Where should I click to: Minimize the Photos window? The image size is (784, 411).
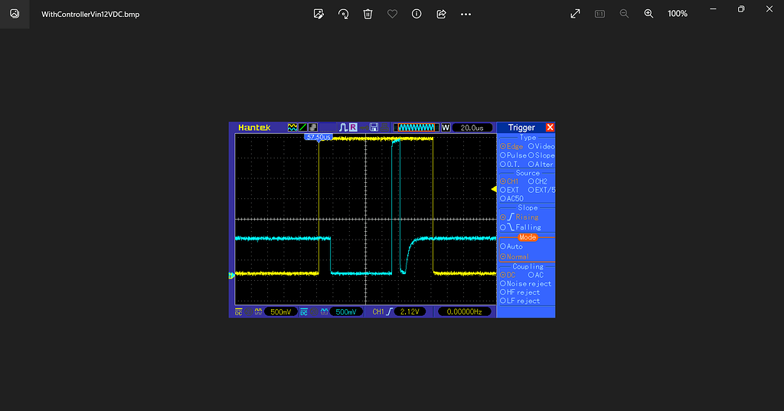(714, 9)
